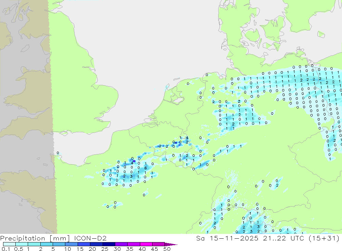Pick the purple swatch between 35 and 40
Viewport: 342px width, 251px height.
[x=133, y=244]
